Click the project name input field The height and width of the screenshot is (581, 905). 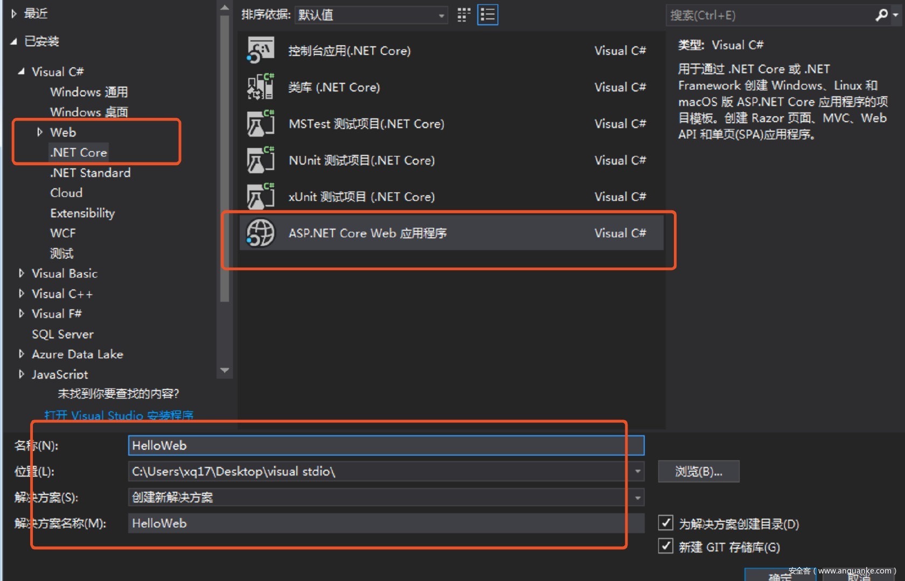tap(385, 445)
